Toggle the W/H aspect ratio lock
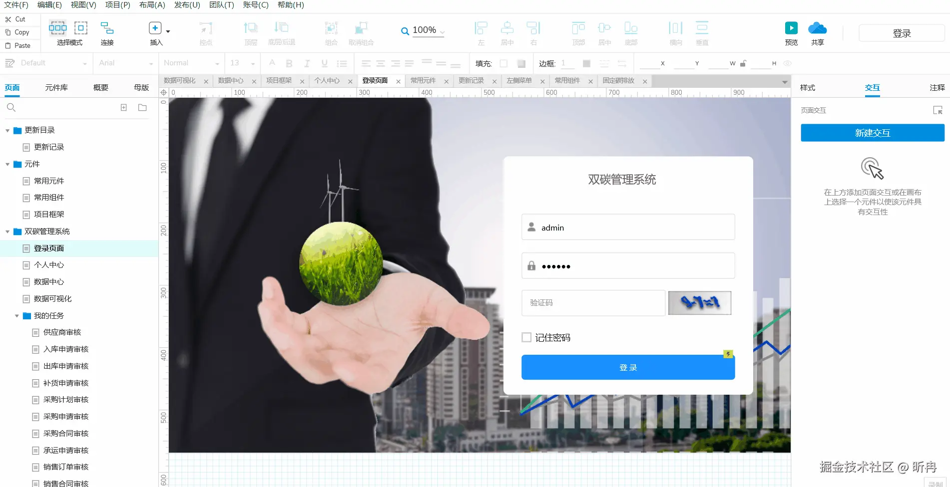Image resolution: width=950 pixels, height=487 pixels. [744, 63]
